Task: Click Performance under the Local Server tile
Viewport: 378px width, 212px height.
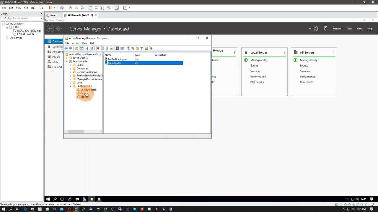Action: coord(258,77)
